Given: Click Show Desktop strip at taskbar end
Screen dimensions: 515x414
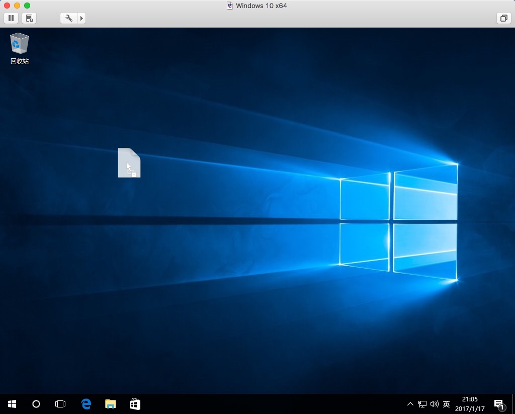Looking at the screenshot, I should pyautogui.click(x=513, y=404).
